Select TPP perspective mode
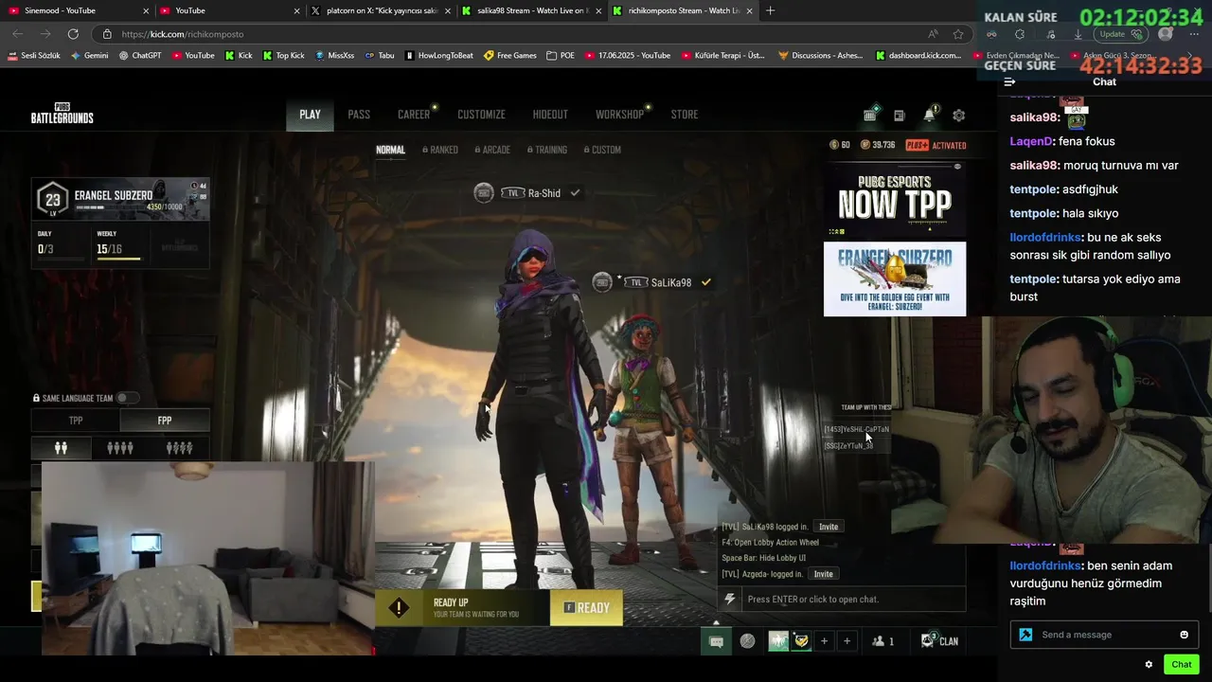Screen dimensions: 1212x682 click(76, 421)
